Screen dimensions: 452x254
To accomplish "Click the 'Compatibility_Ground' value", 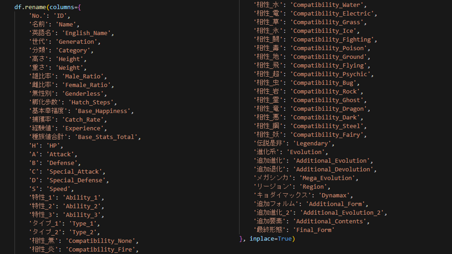I will [329, 57].
